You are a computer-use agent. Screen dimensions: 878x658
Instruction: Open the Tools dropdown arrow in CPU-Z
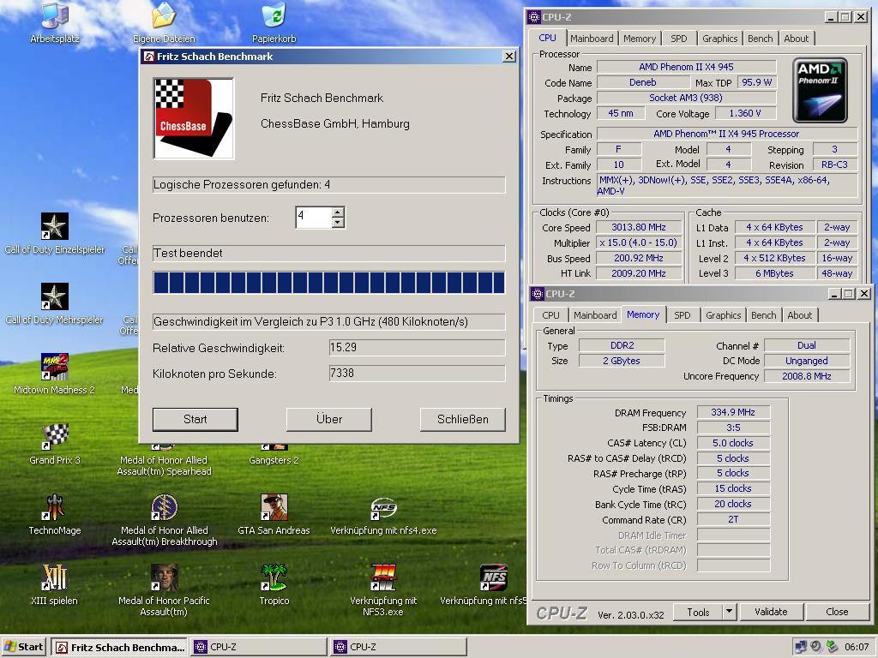click(x=729, y=612)
